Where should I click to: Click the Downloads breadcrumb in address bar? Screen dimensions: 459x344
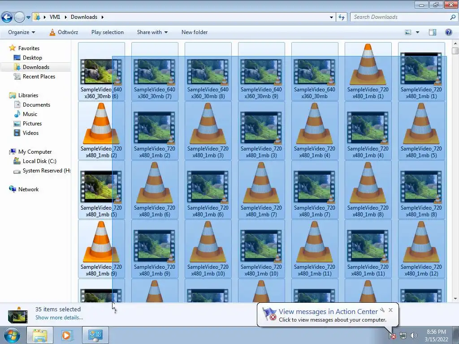pos(84,17)
